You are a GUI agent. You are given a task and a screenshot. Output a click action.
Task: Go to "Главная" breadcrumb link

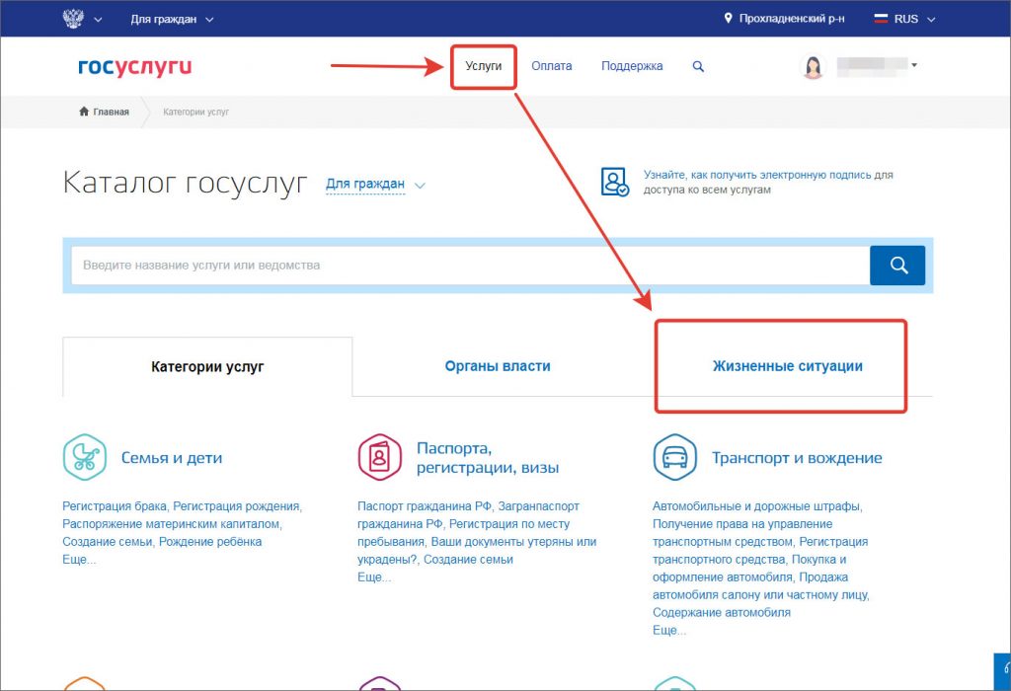(111, 112)
